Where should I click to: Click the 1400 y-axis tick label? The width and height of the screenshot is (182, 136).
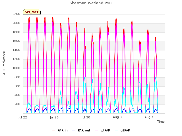(16, 50)
